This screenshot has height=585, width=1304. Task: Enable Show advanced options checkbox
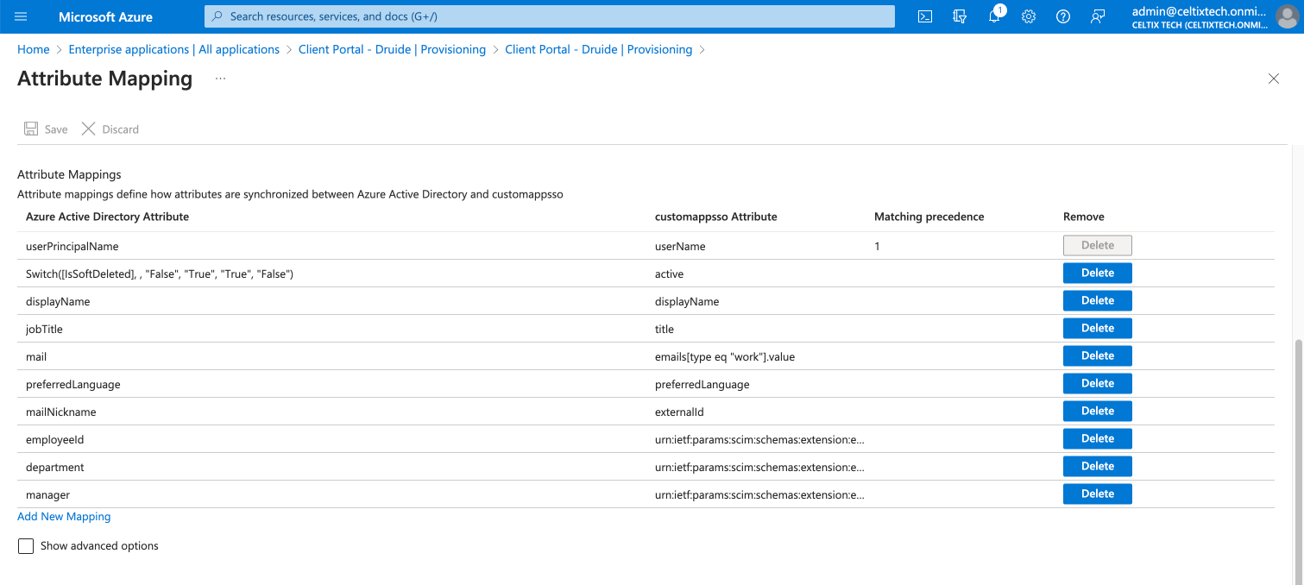(x=26, y=546)
